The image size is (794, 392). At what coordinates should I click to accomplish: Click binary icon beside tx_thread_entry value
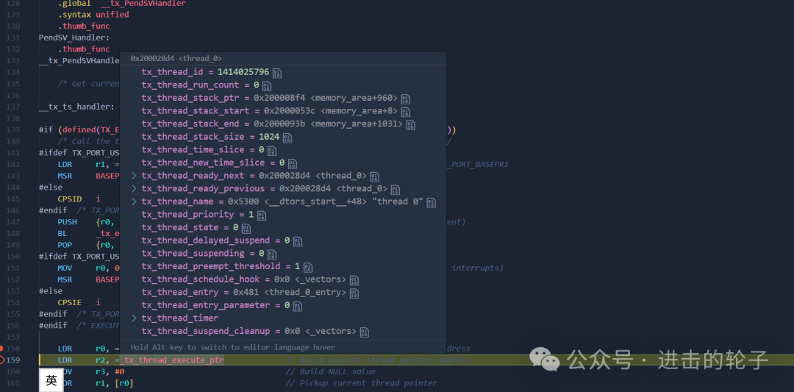click(x=354, y=293)
